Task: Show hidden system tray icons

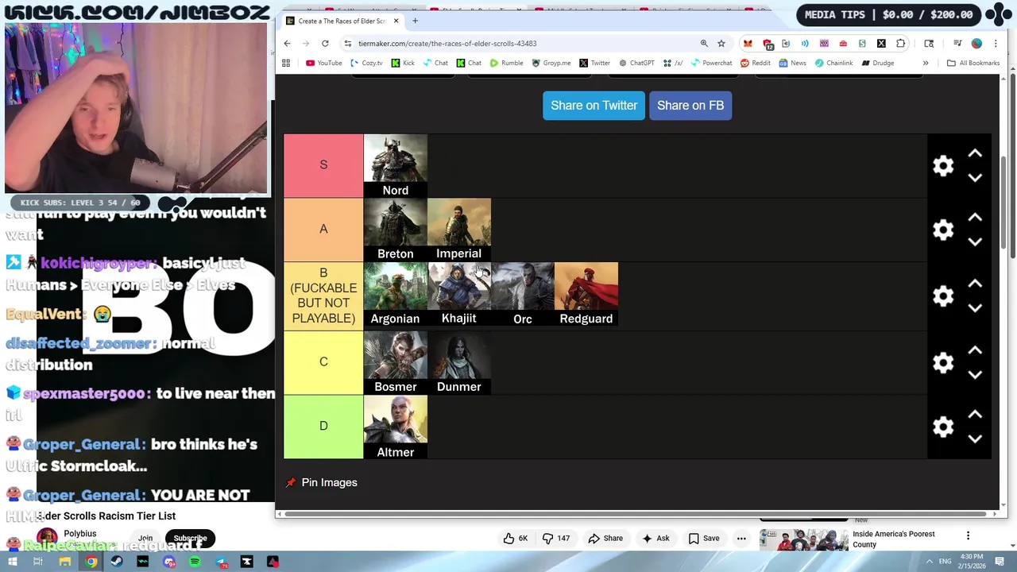Action: [x=929, y=562]
